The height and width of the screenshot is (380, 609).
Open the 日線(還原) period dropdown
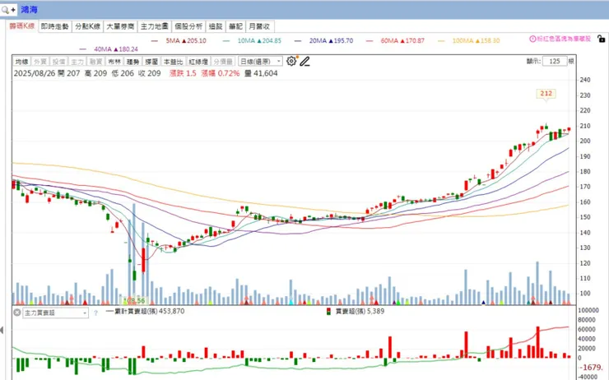pyautogui.click(x=260, y=62)
